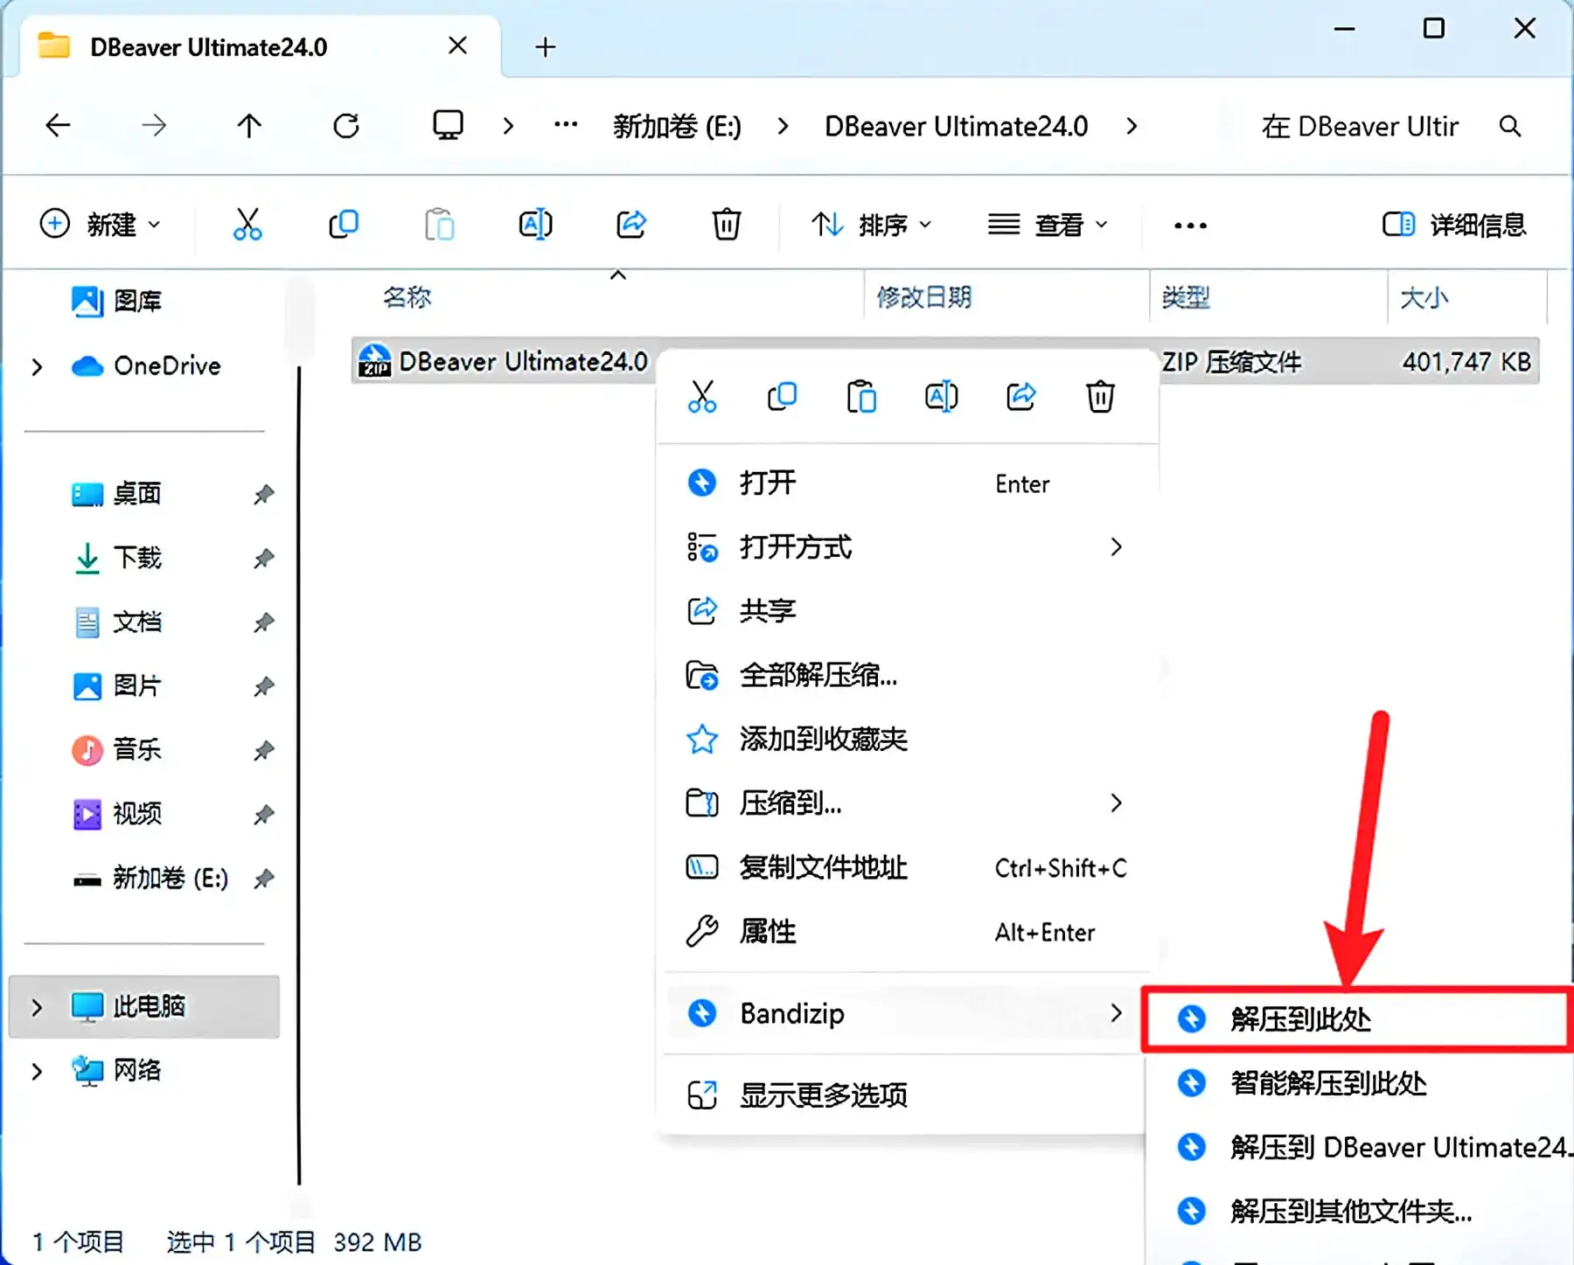Click the Refresh icon in the navigation bar
The height and width of the screenshot is (1265, 1574).
point(346,126)
